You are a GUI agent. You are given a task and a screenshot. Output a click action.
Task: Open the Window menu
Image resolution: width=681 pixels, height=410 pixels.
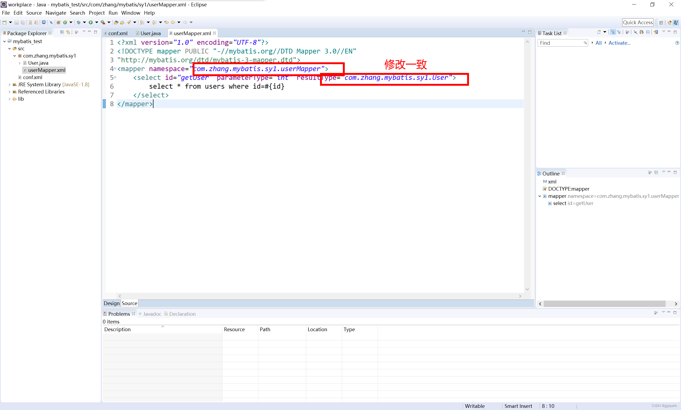click(131, 13)
